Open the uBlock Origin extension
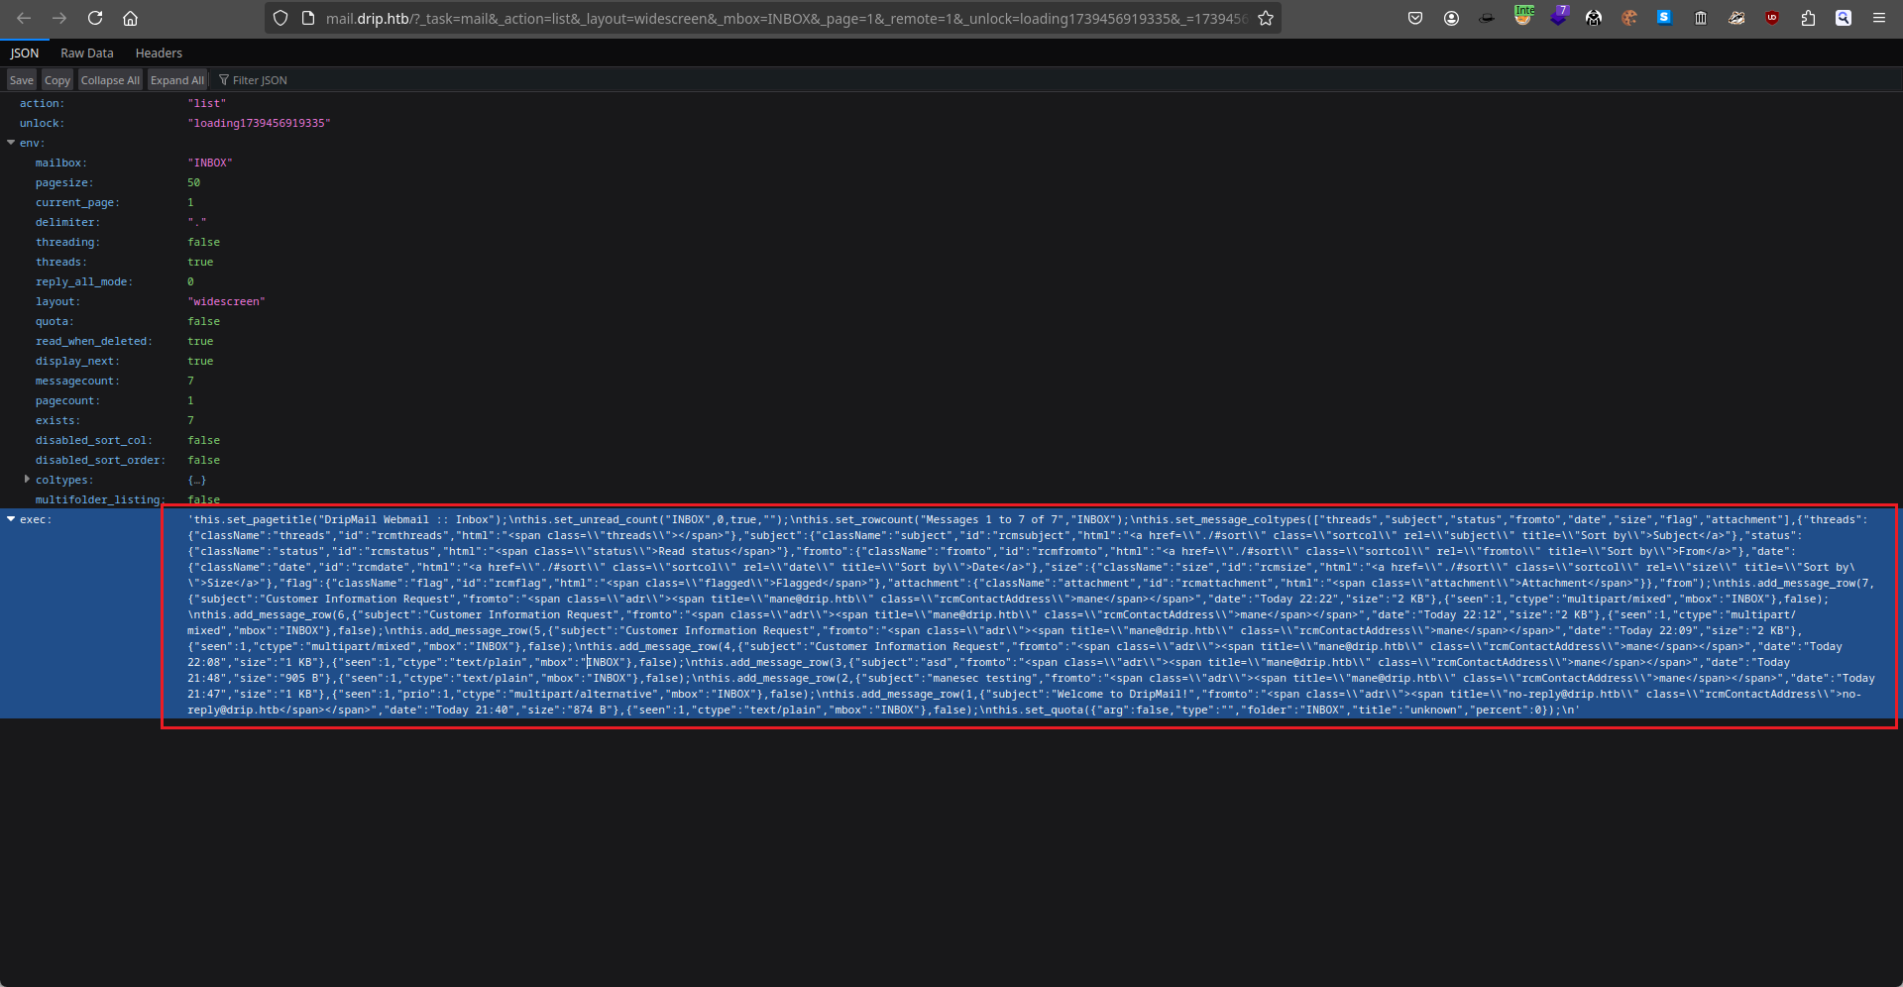Image resolution: width=1903 pixels, height=987 pixels. pos(1772,18)
